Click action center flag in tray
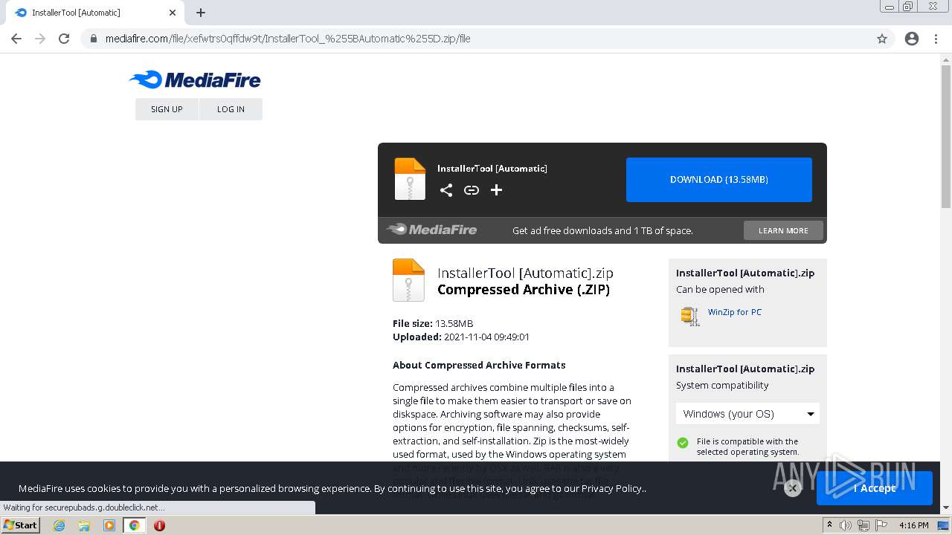The height and width of the screenshot is (535, 952). click(880, 525)
